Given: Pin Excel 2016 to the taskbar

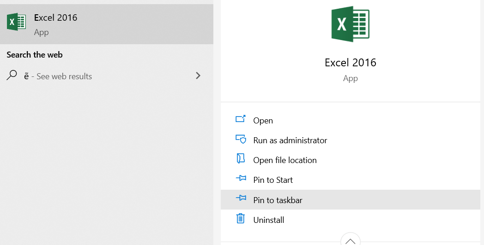Looking at the screenshot, I should (278, 200).
